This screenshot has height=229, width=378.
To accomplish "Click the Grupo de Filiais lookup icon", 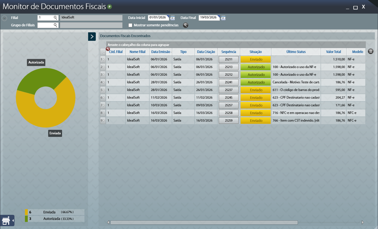I will tap(56, 25).
